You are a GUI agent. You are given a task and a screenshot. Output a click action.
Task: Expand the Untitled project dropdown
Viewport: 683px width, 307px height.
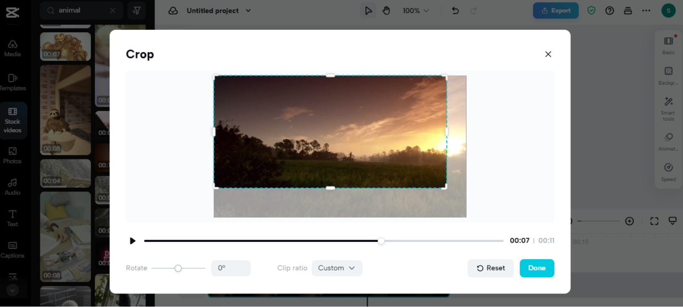(248, 11)
